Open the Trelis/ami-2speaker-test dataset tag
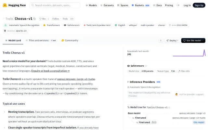 (x=97, y=25)
